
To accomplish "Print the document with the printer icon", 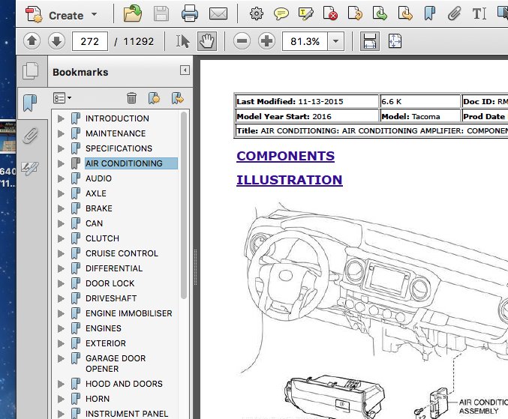I will point(190,14).
